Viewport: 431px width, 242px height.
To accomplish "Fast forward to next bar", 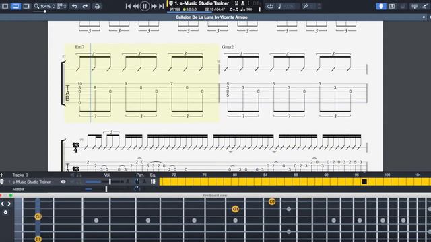I will 154,6.
